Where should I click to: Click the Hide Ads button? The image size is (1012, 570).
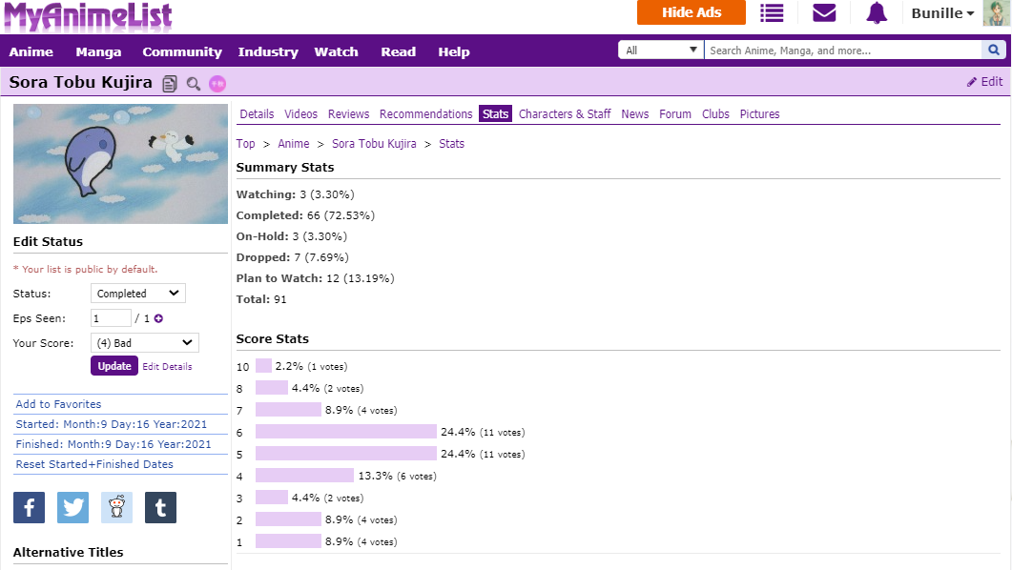pyautogui.click(x=692, y=12)
